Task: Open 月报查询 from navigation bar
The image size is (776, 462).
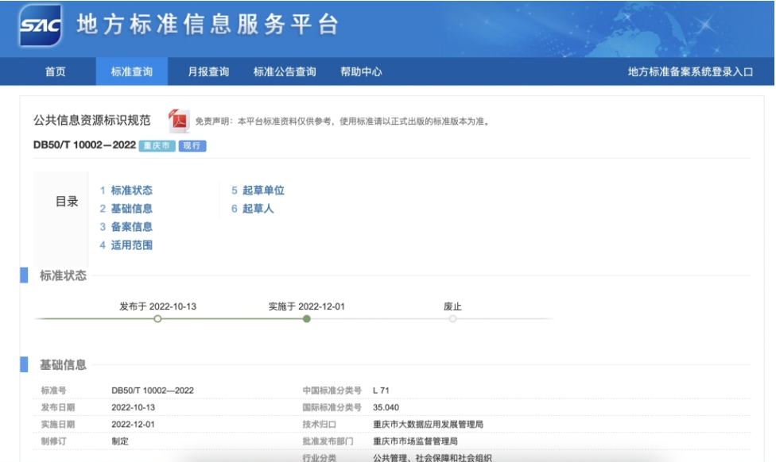Action: click(x=208, y=71)
